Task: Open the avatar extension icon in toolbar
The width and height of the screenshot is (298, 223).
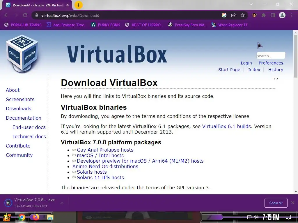Action: (254, 15)
